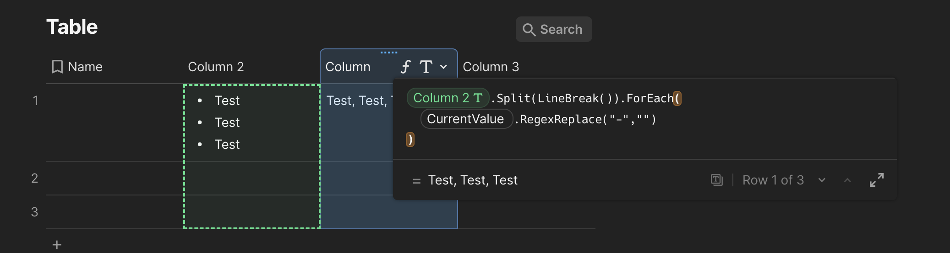Image resolution: width=950 pixels, height=253 pixels.
Task: Open the Column header dropdown chevron
Action: pos(443,67)
